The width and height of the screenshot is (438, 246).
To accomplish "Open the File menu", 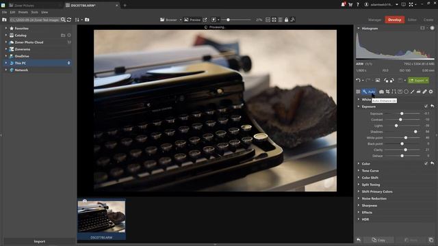I will (x=5, y=12).
